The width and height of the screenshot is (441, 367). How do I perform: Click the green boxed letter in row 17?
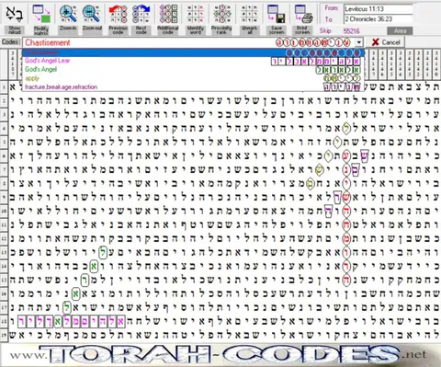[66, 307]
